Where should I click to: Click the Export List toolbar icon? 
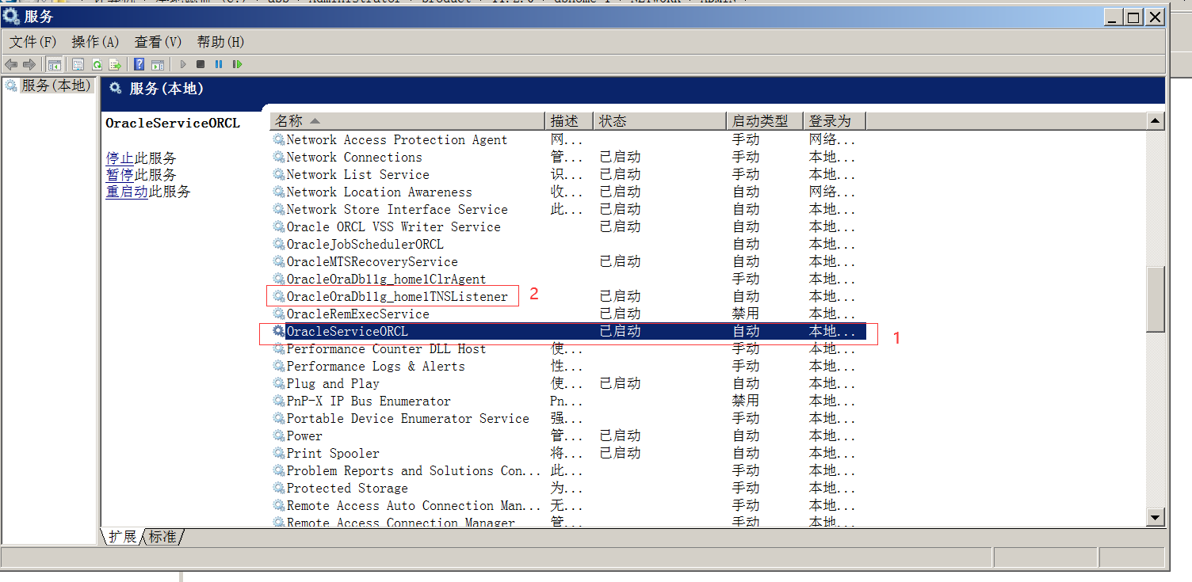[115, 64]
